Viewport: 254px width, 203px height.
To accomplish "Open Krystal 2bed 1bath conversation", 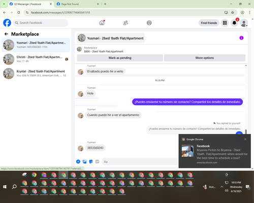I will point(36,74).
